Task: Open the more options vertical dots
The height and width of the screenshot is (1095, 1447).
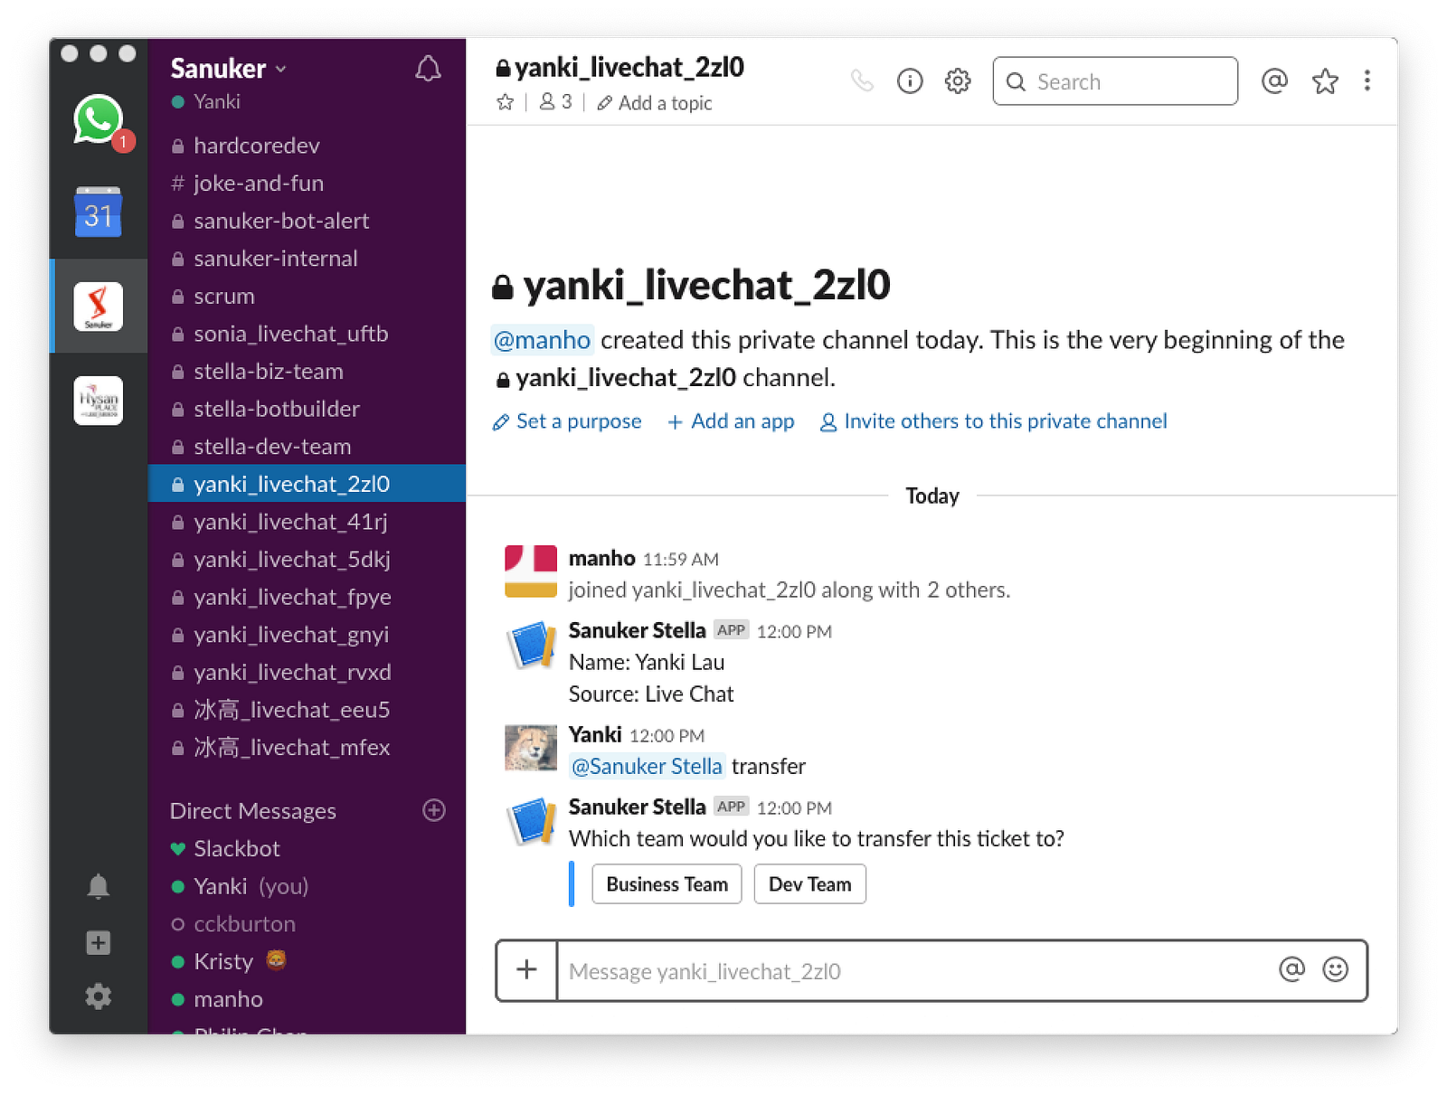Action: [1367, 81]
